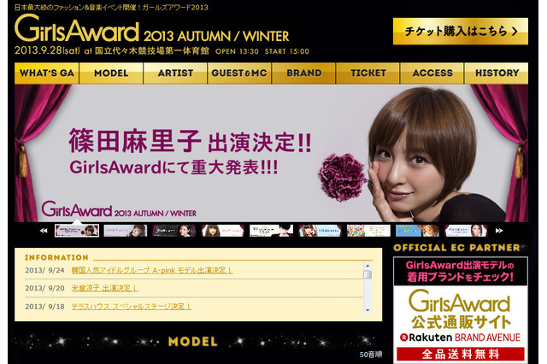Click the 全品送料無料 red banner strip
The height and width of the screenshot is (364, 547).
point(461,354)
